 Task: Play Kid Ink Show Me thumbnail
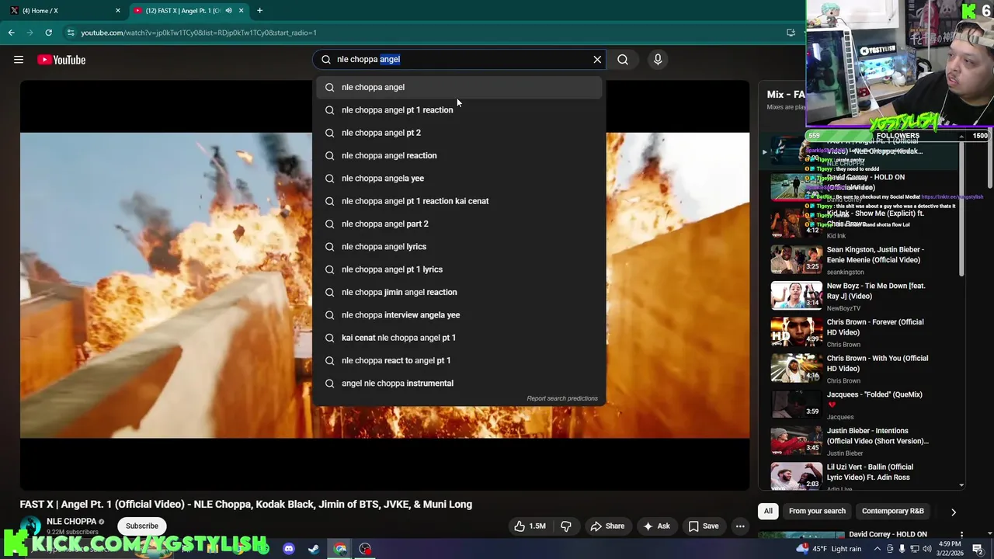(796, 224)
